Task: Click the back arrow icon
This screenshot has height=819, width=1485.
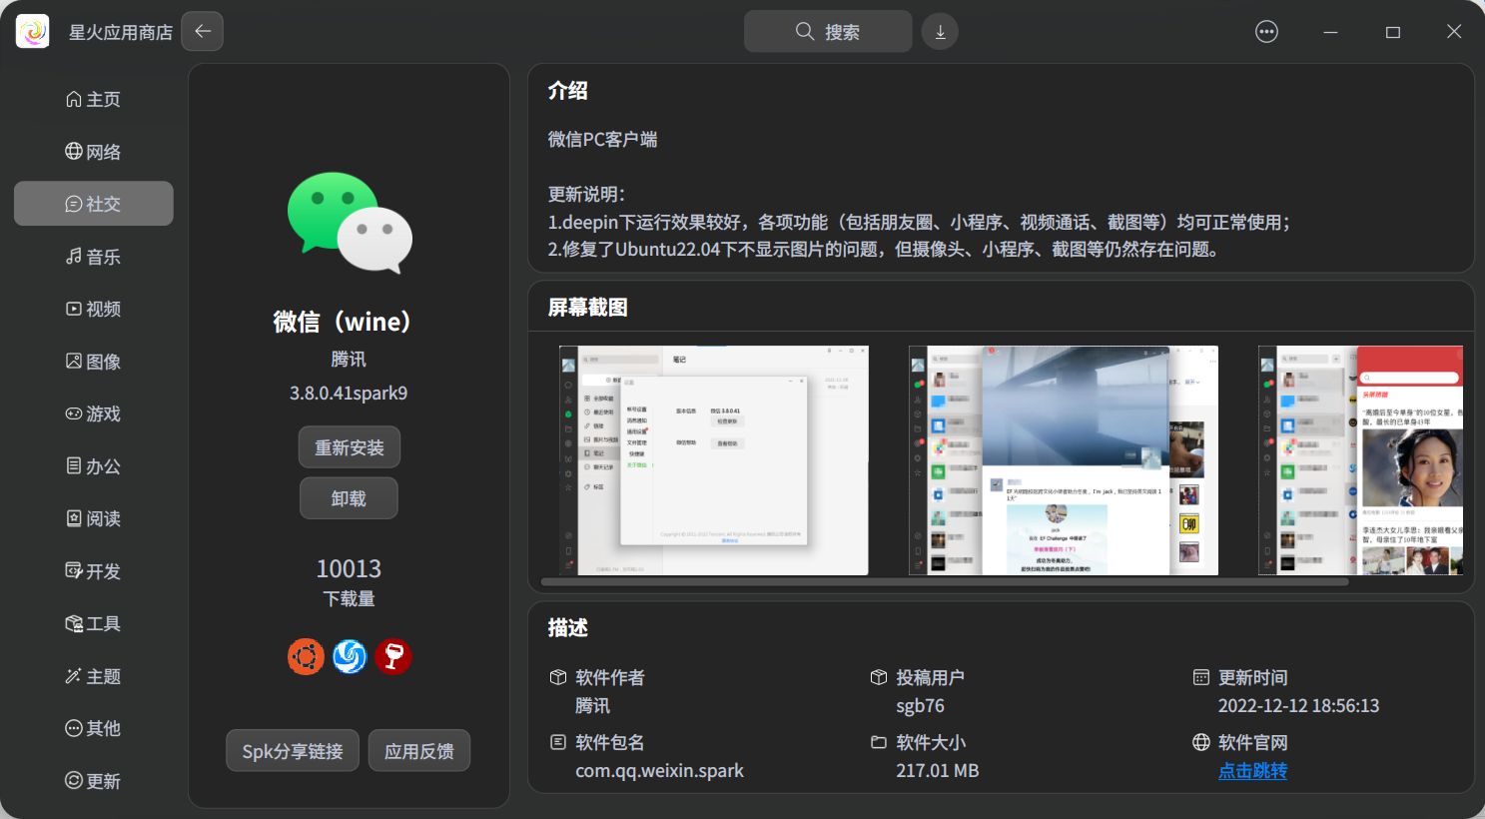Action: point(202,31)
